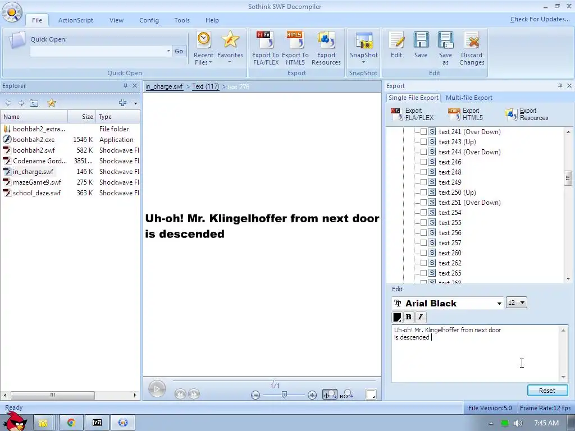Click the Explorer horizontal scrollbar
Screen dimensions: 575x431
point(53,395)
